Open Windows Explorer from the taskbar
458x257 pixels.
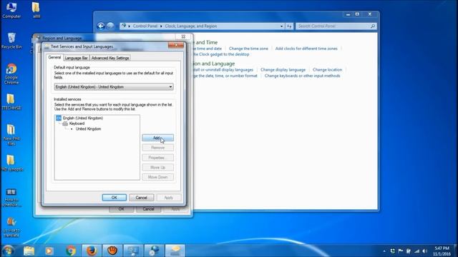point(29,251)
